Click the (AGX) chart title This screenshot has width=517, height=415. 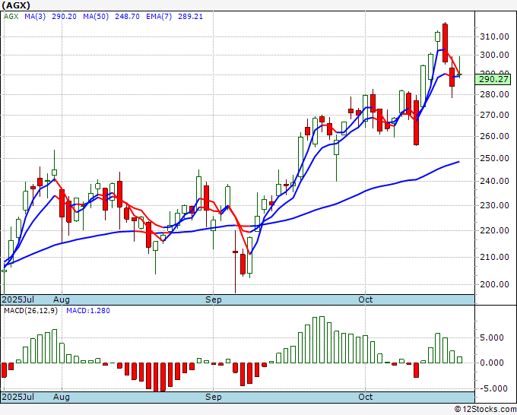coord(16,5)
